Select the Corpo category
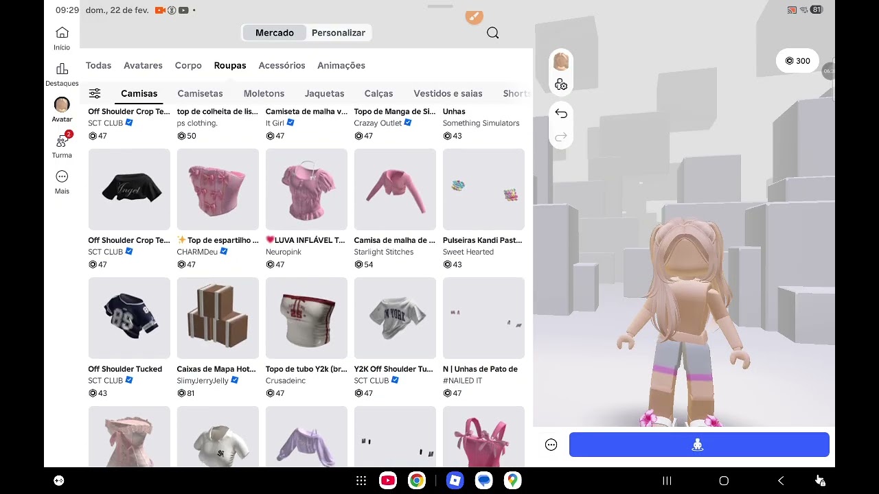This screenshot has height=494, width=879. pos(188,65)
